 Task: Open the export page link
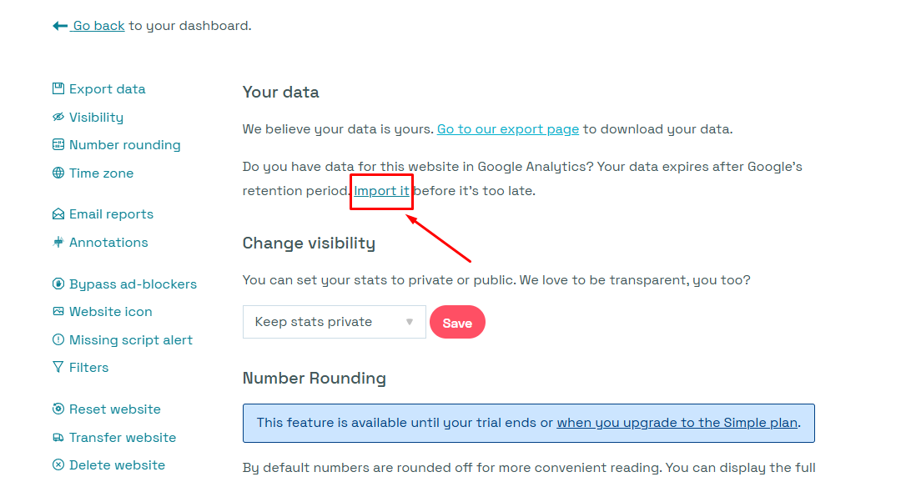click(507, 128)
